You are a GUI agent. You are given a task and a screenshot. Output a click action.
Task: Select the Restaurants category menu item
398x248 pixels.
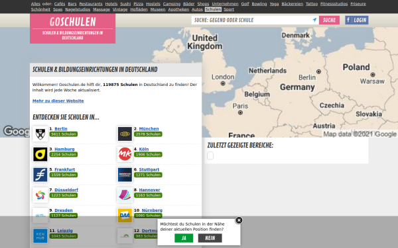tap(91, 4)
